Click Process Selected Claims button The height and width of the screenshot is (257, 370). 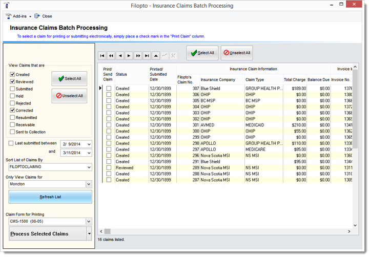point(48,233)
